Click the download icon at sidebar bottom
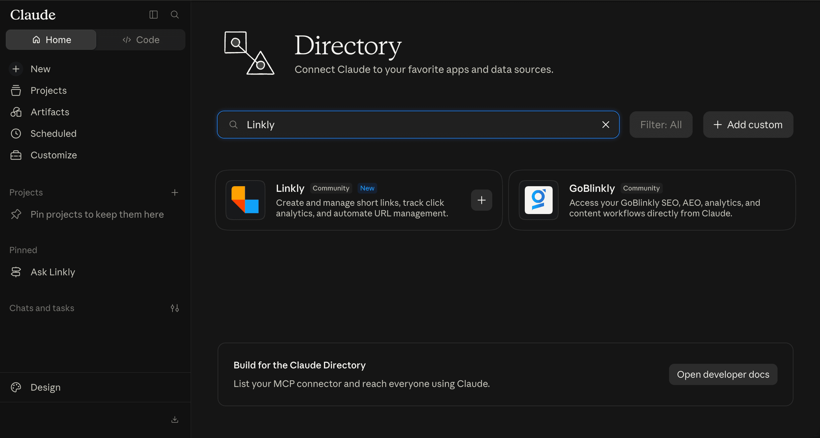Image resolution: width=820 pixels, height=438 pixels. click(x=175, y=420)
